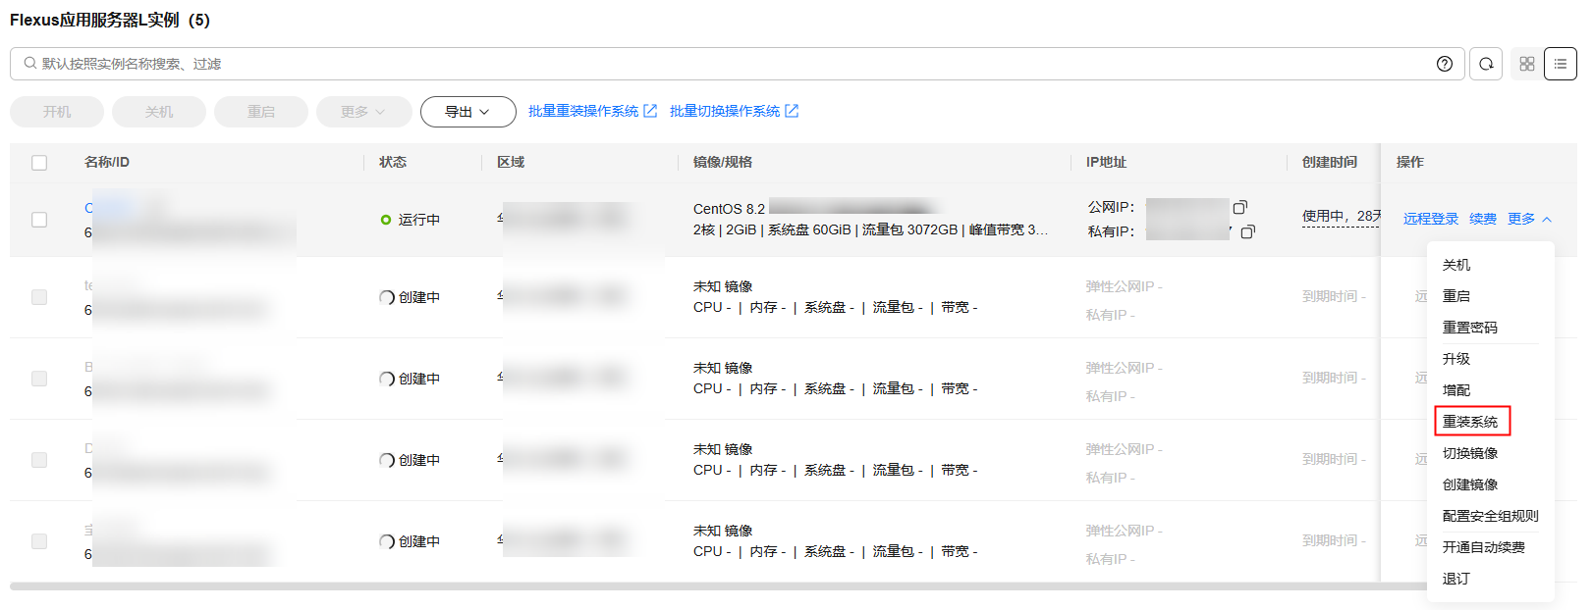This screenshot has height=610, width=1593.
Task: Switch to list view icon
Action: point(1561,64)
